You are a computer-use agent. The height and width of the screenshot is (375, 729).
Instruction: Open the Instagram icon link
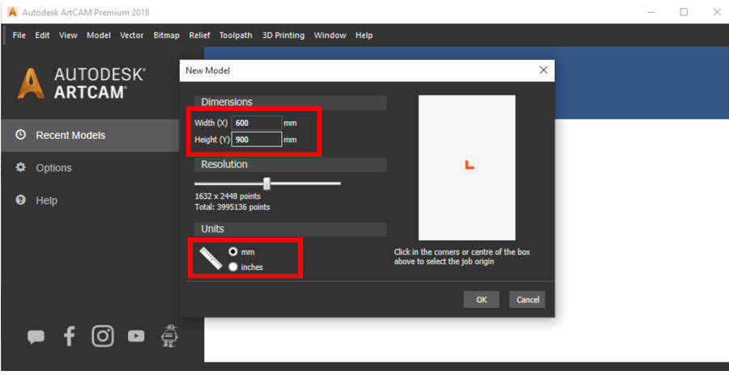pos(103,336)
